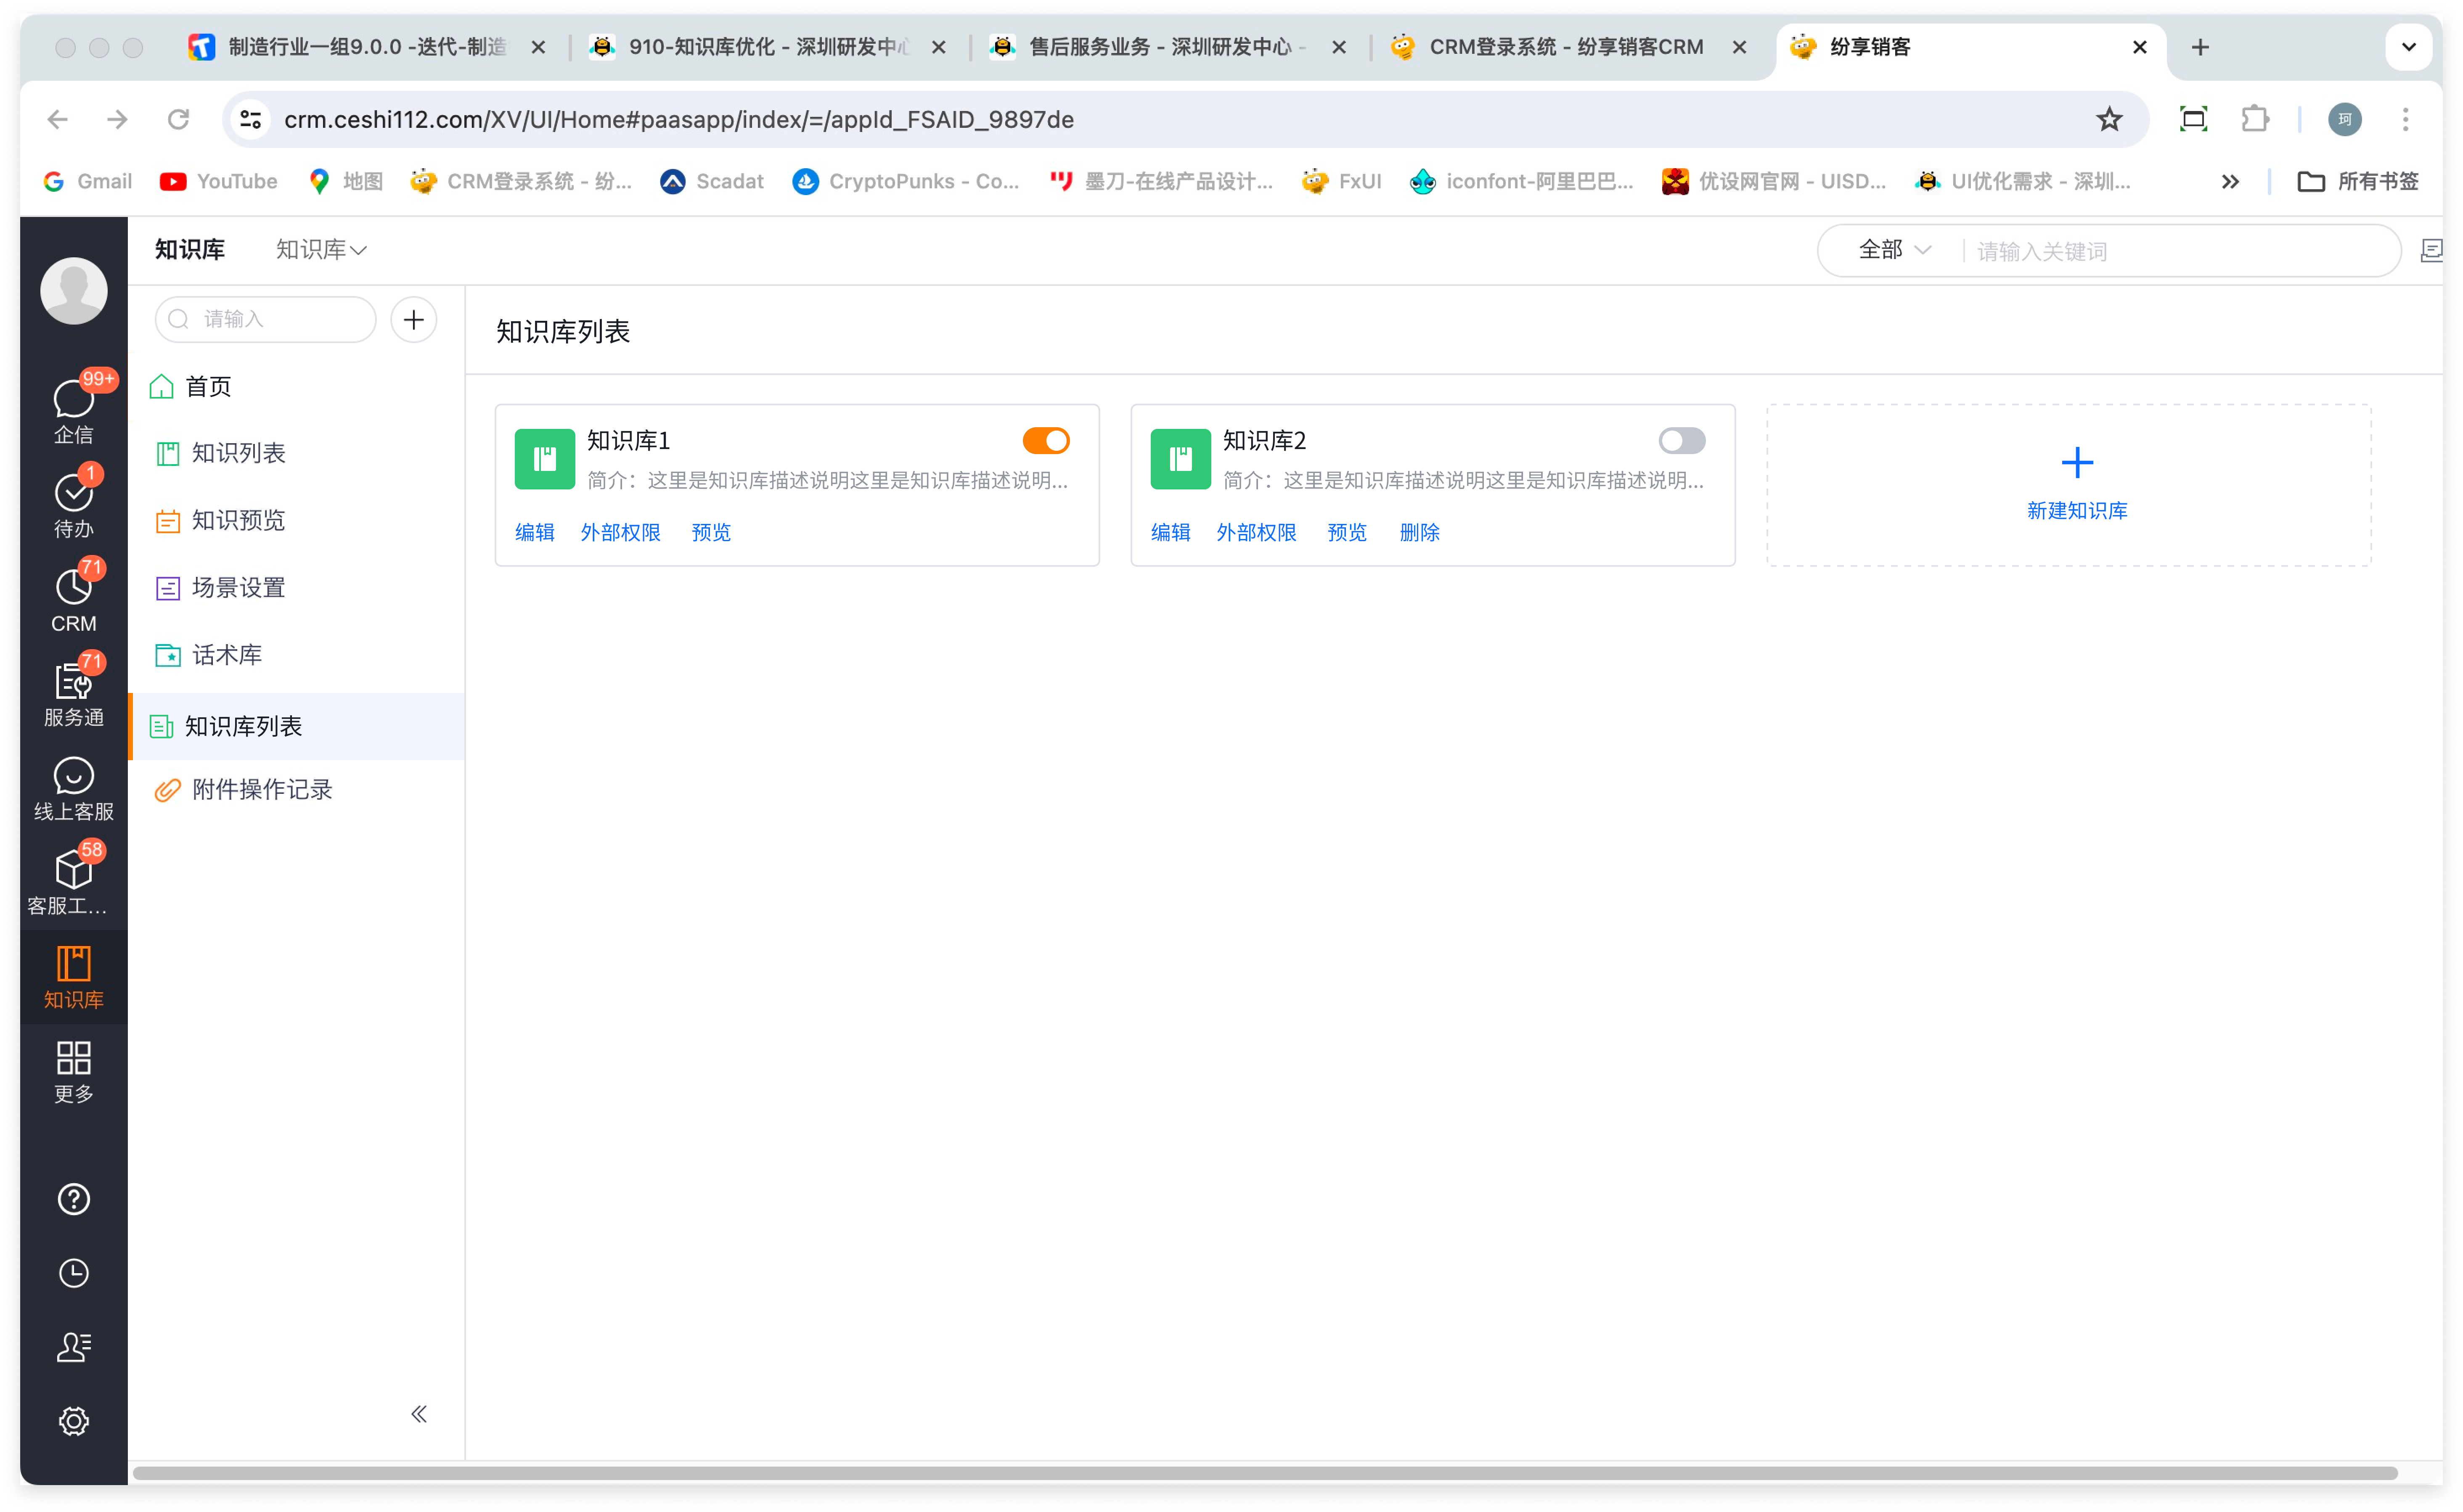Click the browser address bar URL
The width and height of the screenshot is (2463, 1512).
(x=679, y=119)
